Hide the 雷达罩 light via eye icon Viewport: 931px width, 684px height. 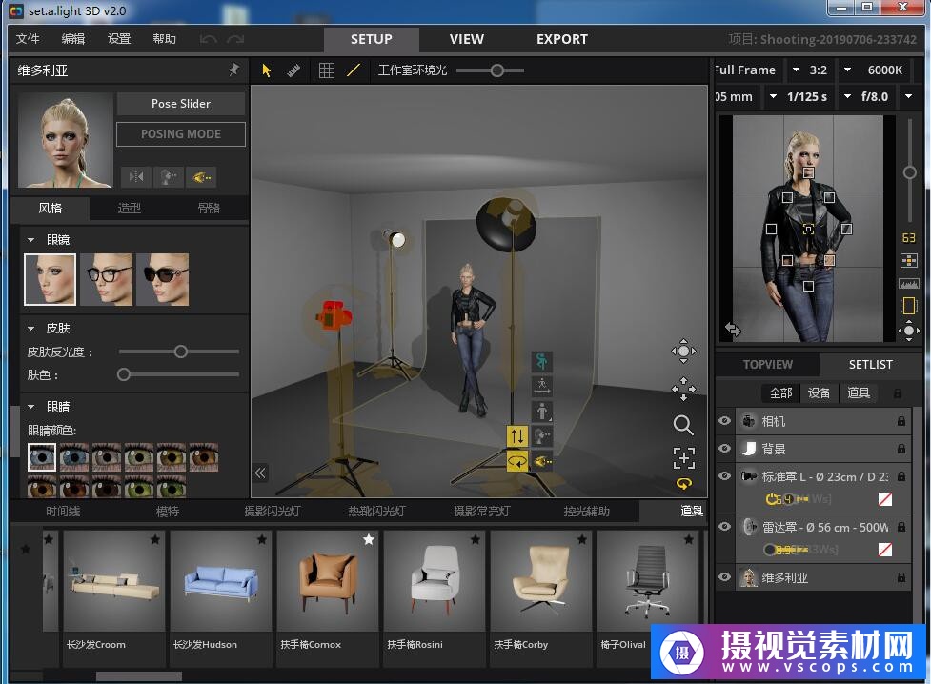(724, 526)
